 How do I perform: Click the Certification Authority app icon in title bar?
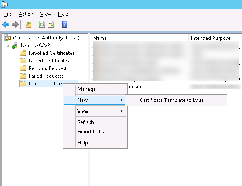point(5,4)
